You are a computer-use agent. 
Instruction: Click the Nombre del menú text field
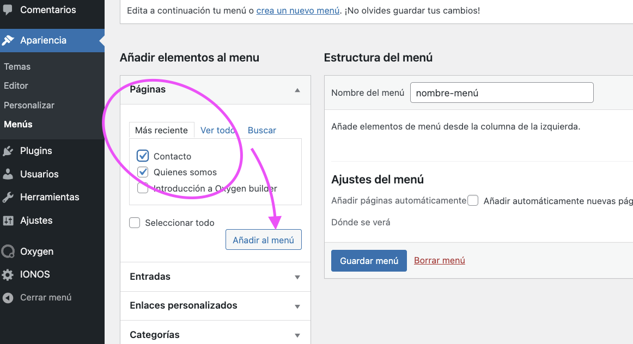tap(501, 93)
